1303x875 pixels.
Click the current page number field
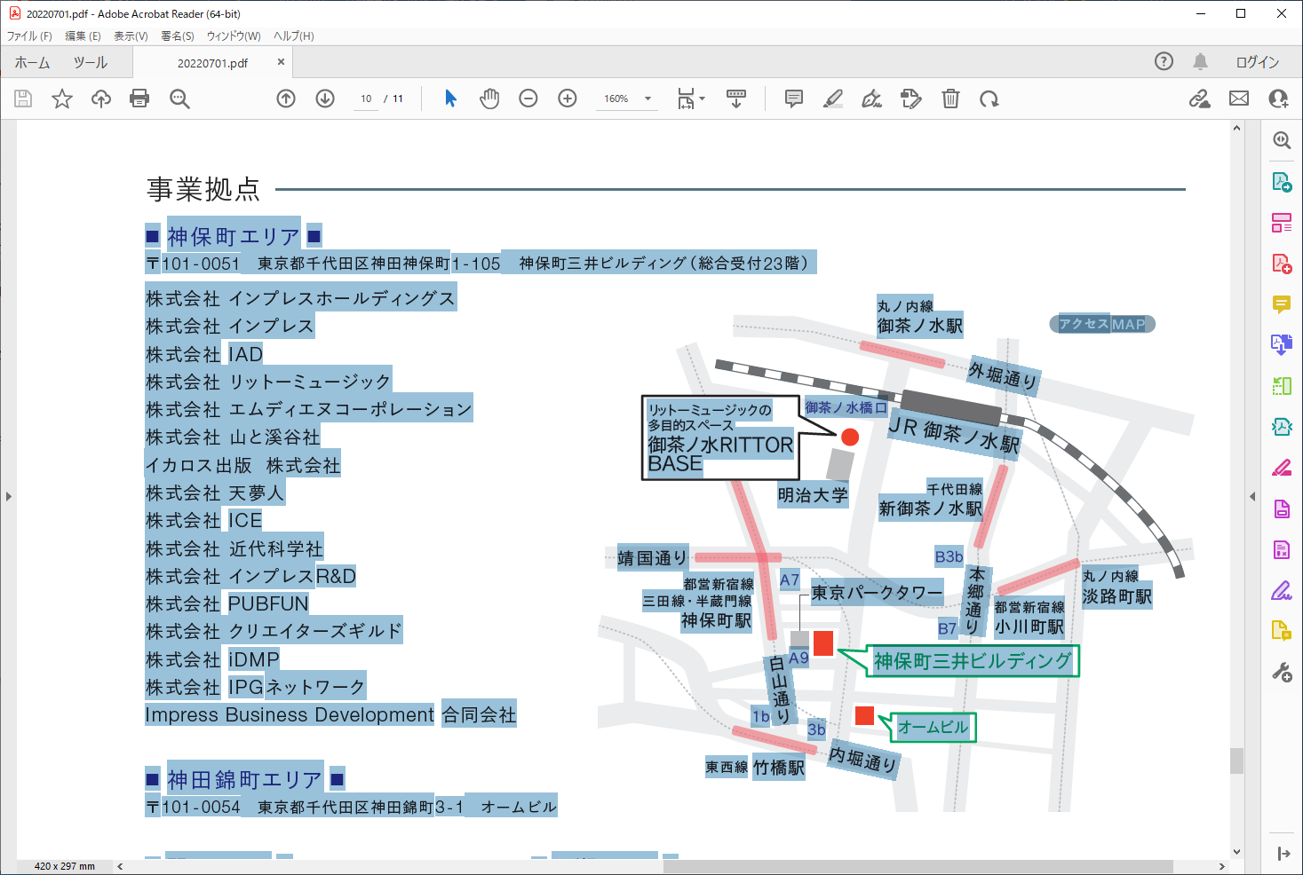click(x=366, y=99)
